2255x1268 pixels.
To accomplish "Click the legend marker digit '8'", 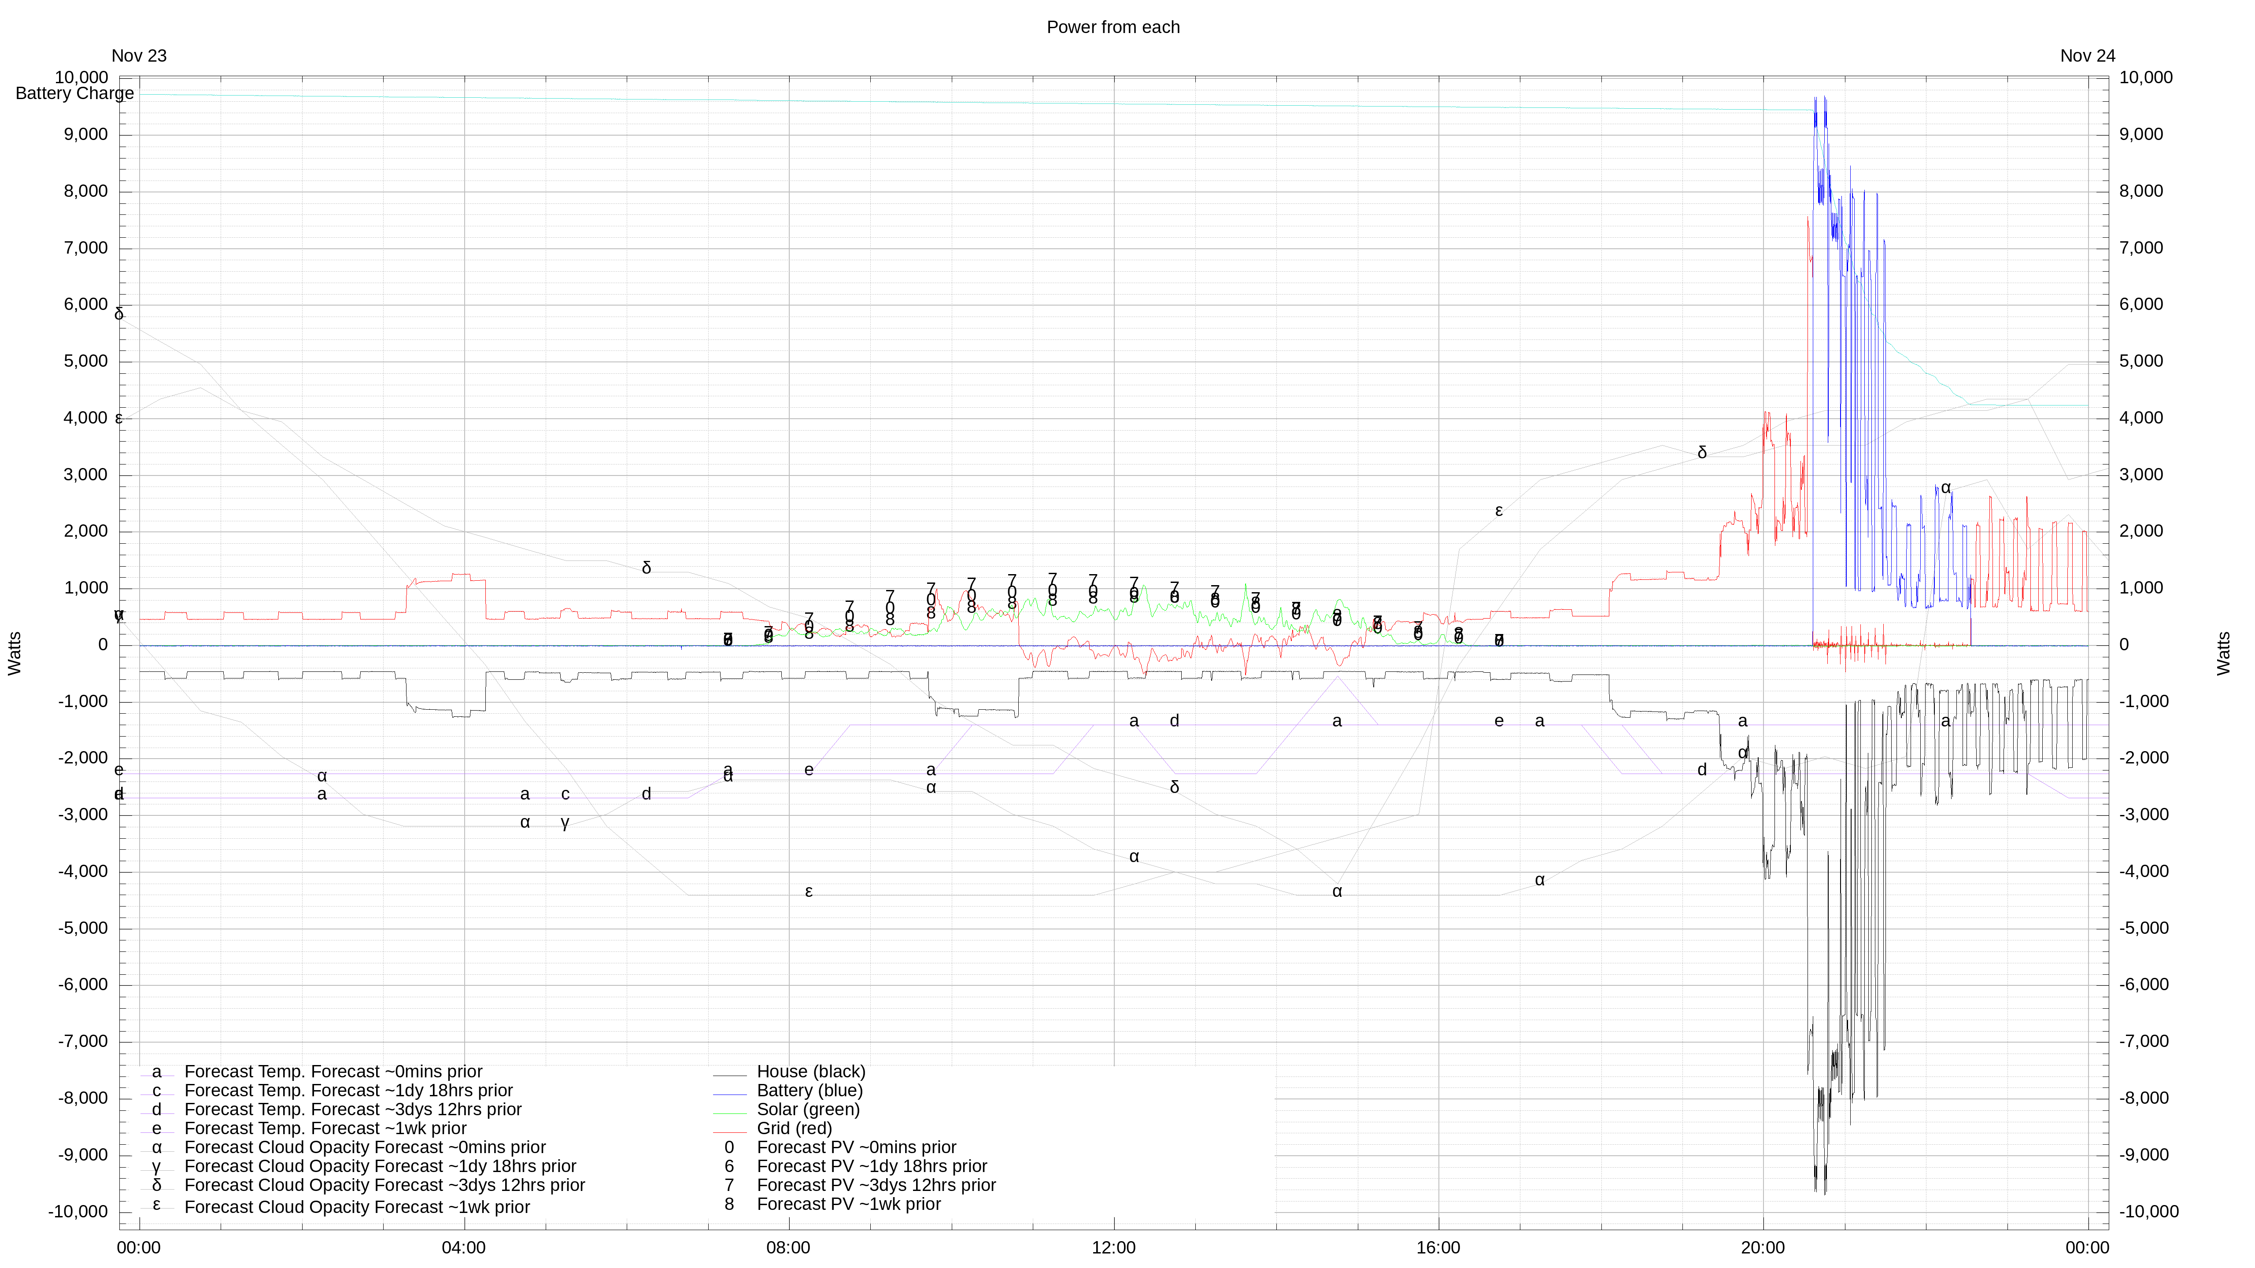I will (729, 1204).
